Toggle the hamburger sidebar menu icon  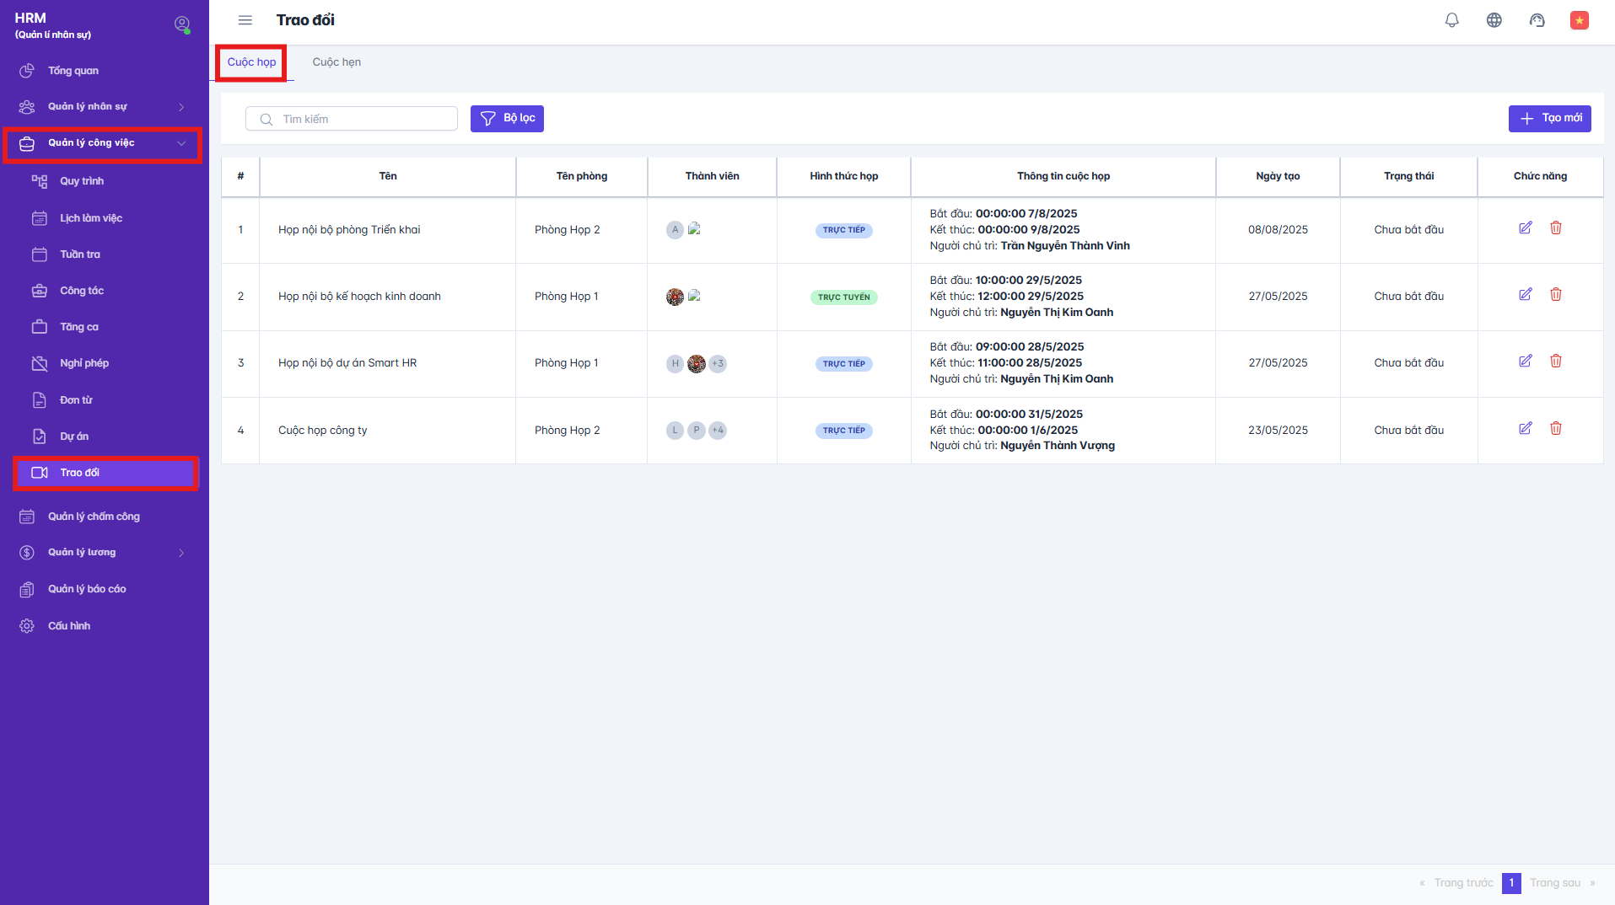pyautogui.click(x=245, y=20)
